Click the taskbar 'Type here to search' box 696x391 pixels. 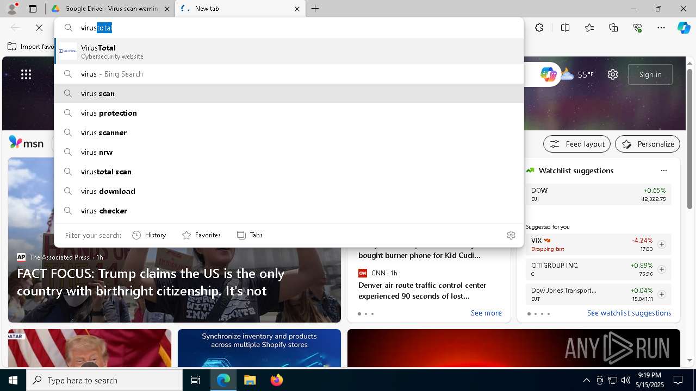pyautogui.click(x=104, y=380)
